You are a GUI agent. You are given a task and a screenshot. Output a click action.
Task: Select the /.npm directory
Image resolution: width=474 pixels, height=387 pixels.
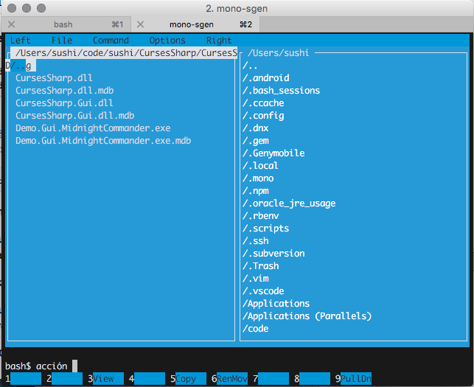tap(256, 191)
